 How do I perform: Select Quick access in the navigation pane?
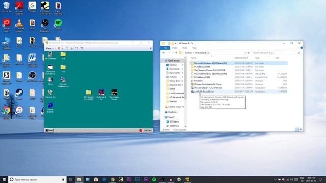174,60
